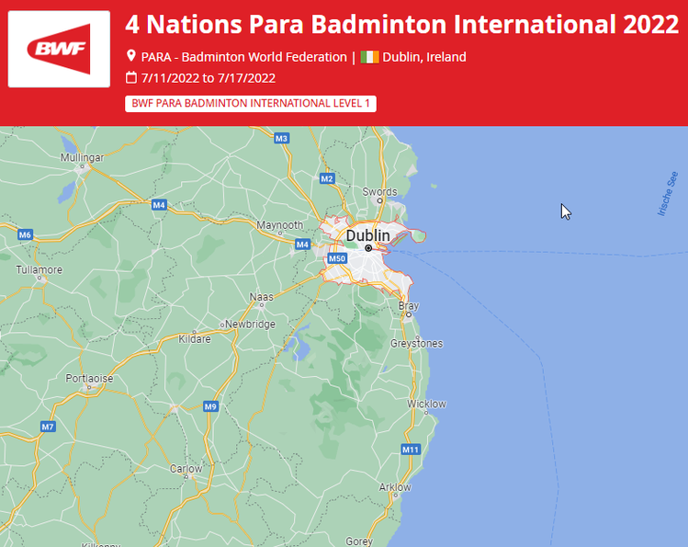Image resolution: width=688 pixels, height=547 pixels.
Task: Click the M7 motorway shield
Action: point(48,427)
